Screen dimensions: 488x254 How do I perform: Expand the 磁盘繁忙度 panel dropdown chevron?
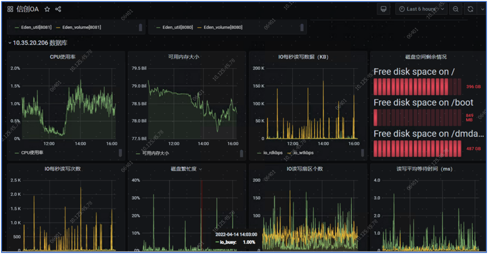200,169
